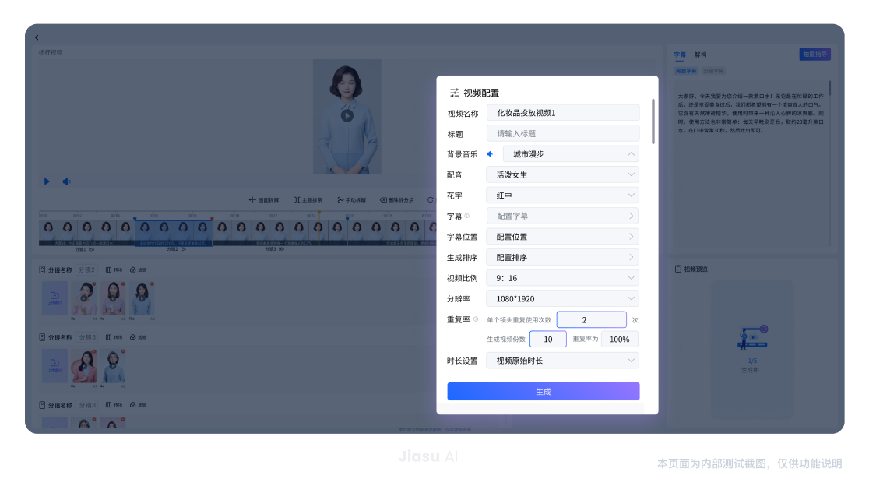Open the 分辨率 dropdown showing 1080*1920
869x486 pixels.
(x=562, y=298)
